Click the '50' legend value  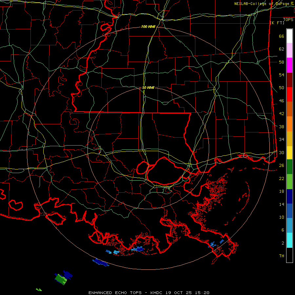(x=282, y=88)
